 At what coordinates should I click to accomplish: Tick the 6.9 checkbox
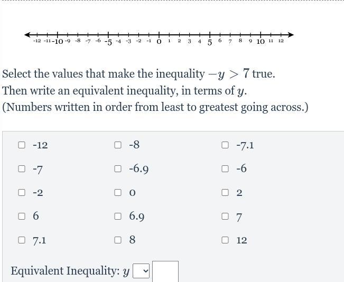[118, 216]
